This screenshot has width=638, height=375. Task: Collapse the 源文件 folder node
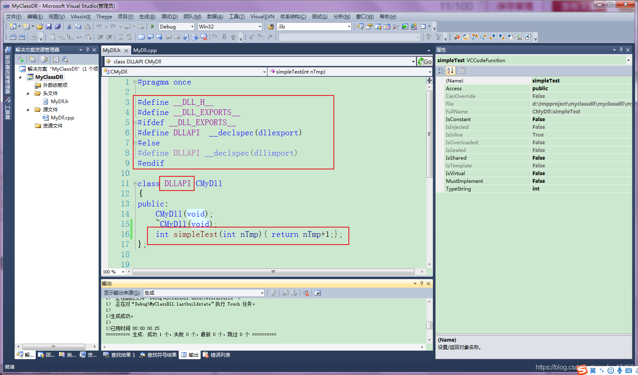click(x=28, y=110)
